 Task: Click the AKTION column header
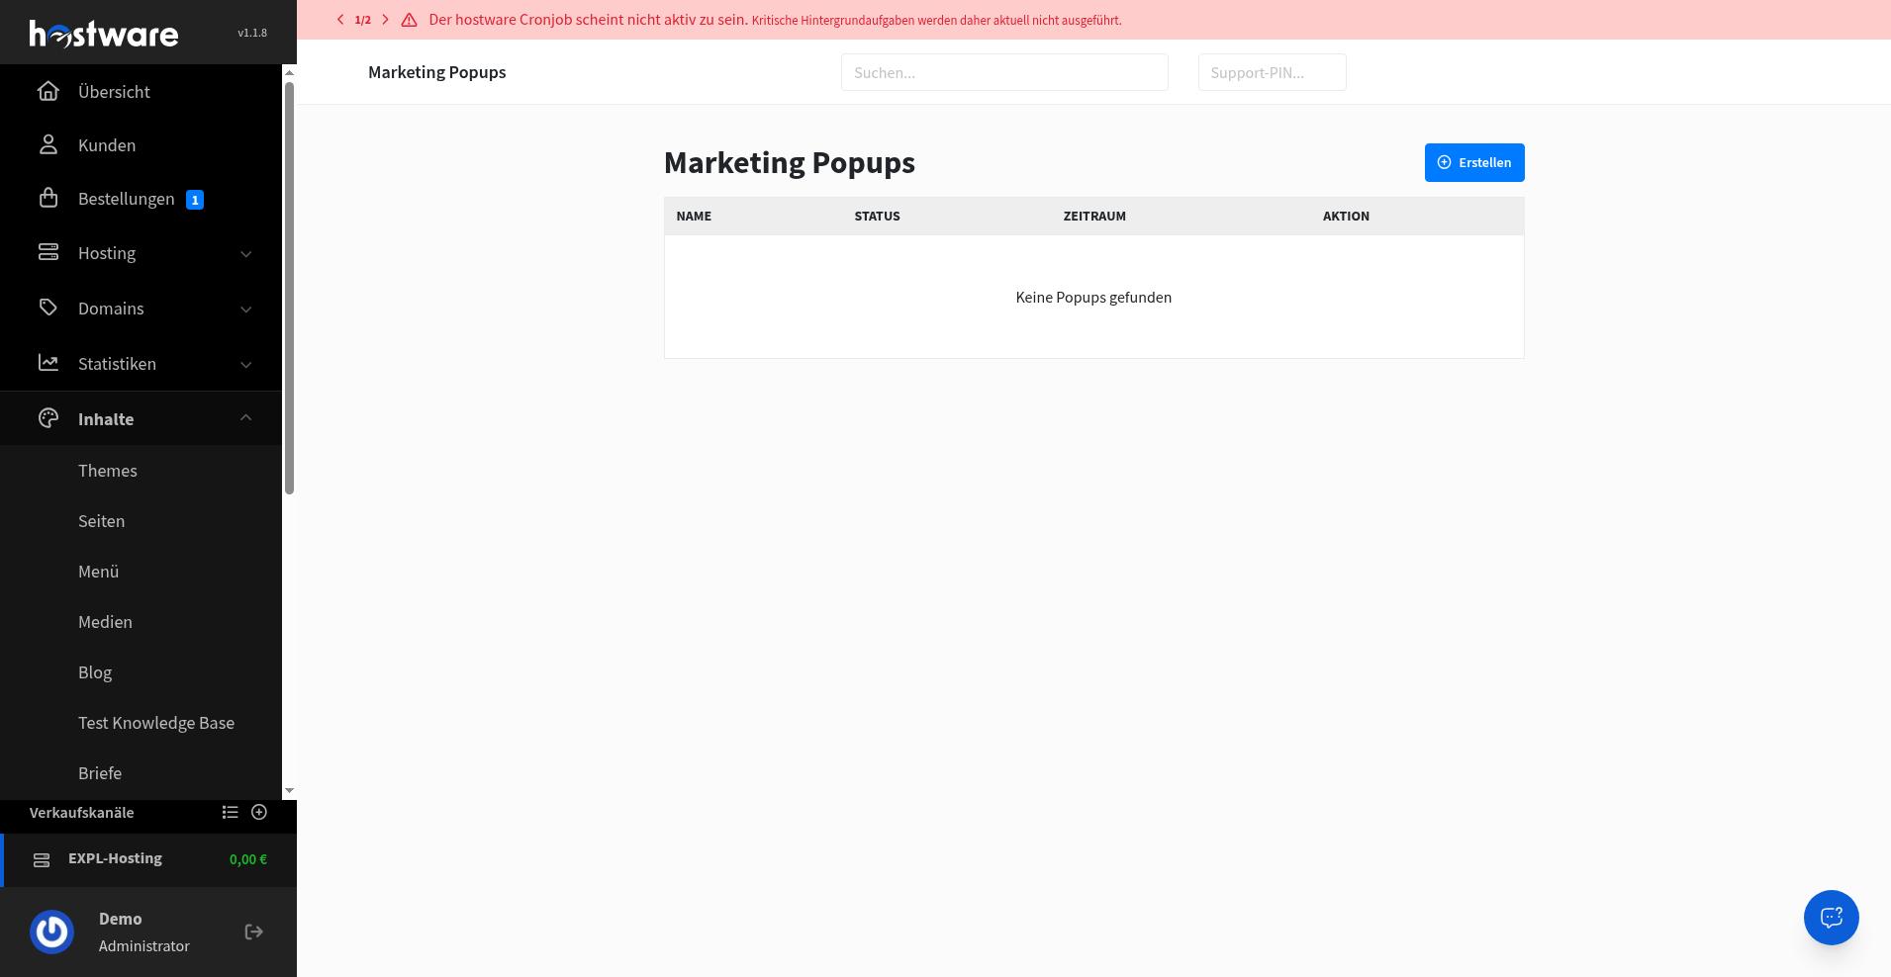pos(1346,216)
